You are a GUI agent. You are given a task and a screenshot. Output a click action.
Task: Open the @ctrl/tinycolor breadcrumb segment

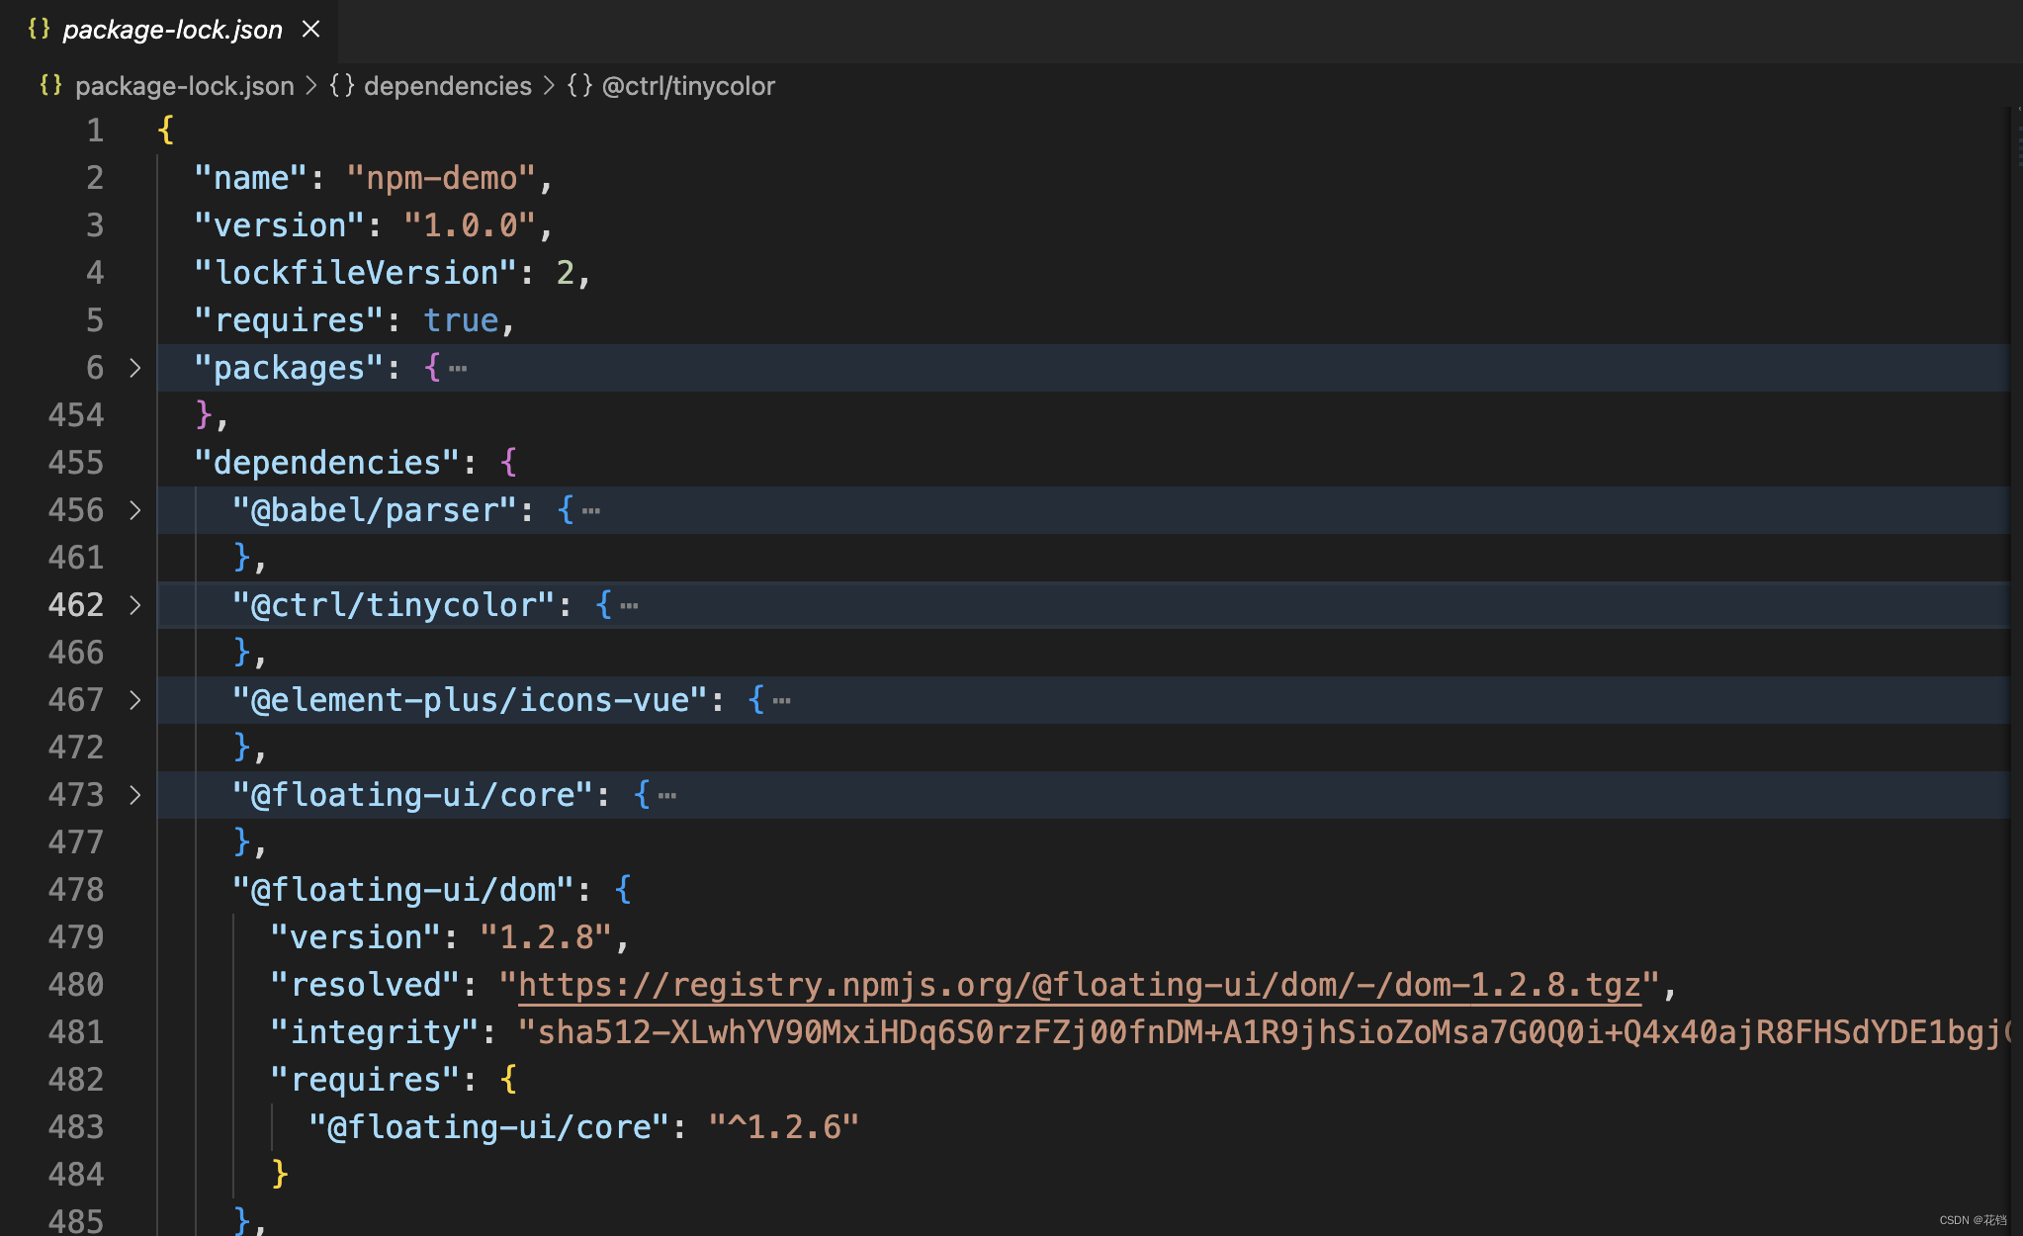(x=688, y=86)
